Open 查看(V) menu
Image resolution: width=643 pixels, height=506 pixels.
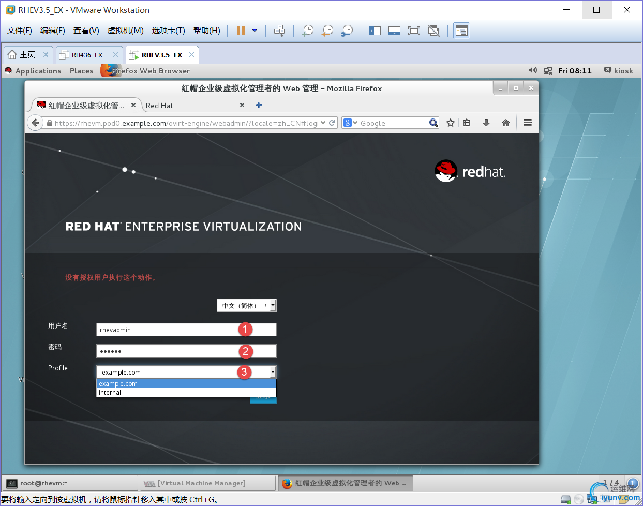click(x=86, y=31)
